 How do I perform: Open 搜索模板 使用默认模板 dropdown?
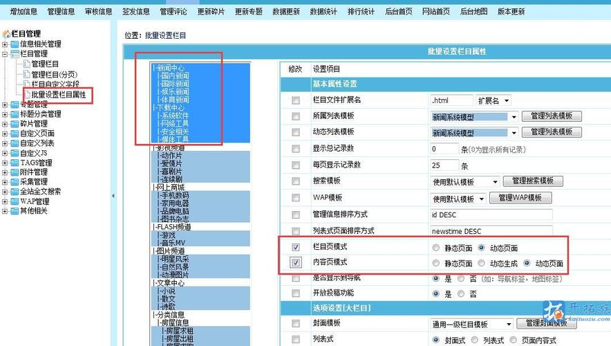click(465, 182)
